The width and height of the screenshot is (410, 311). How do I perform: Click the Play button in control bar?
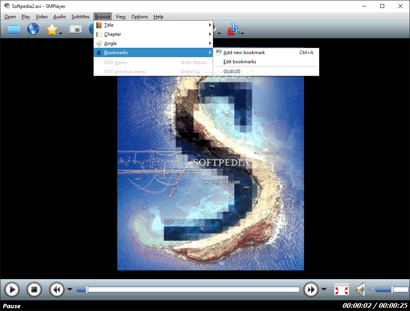point(12,289)
